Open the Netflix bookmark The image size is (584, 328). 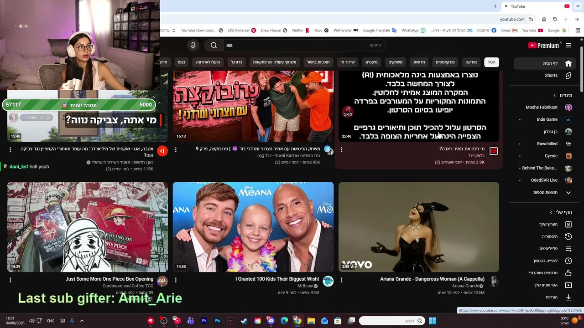click(x=301, y=31)
